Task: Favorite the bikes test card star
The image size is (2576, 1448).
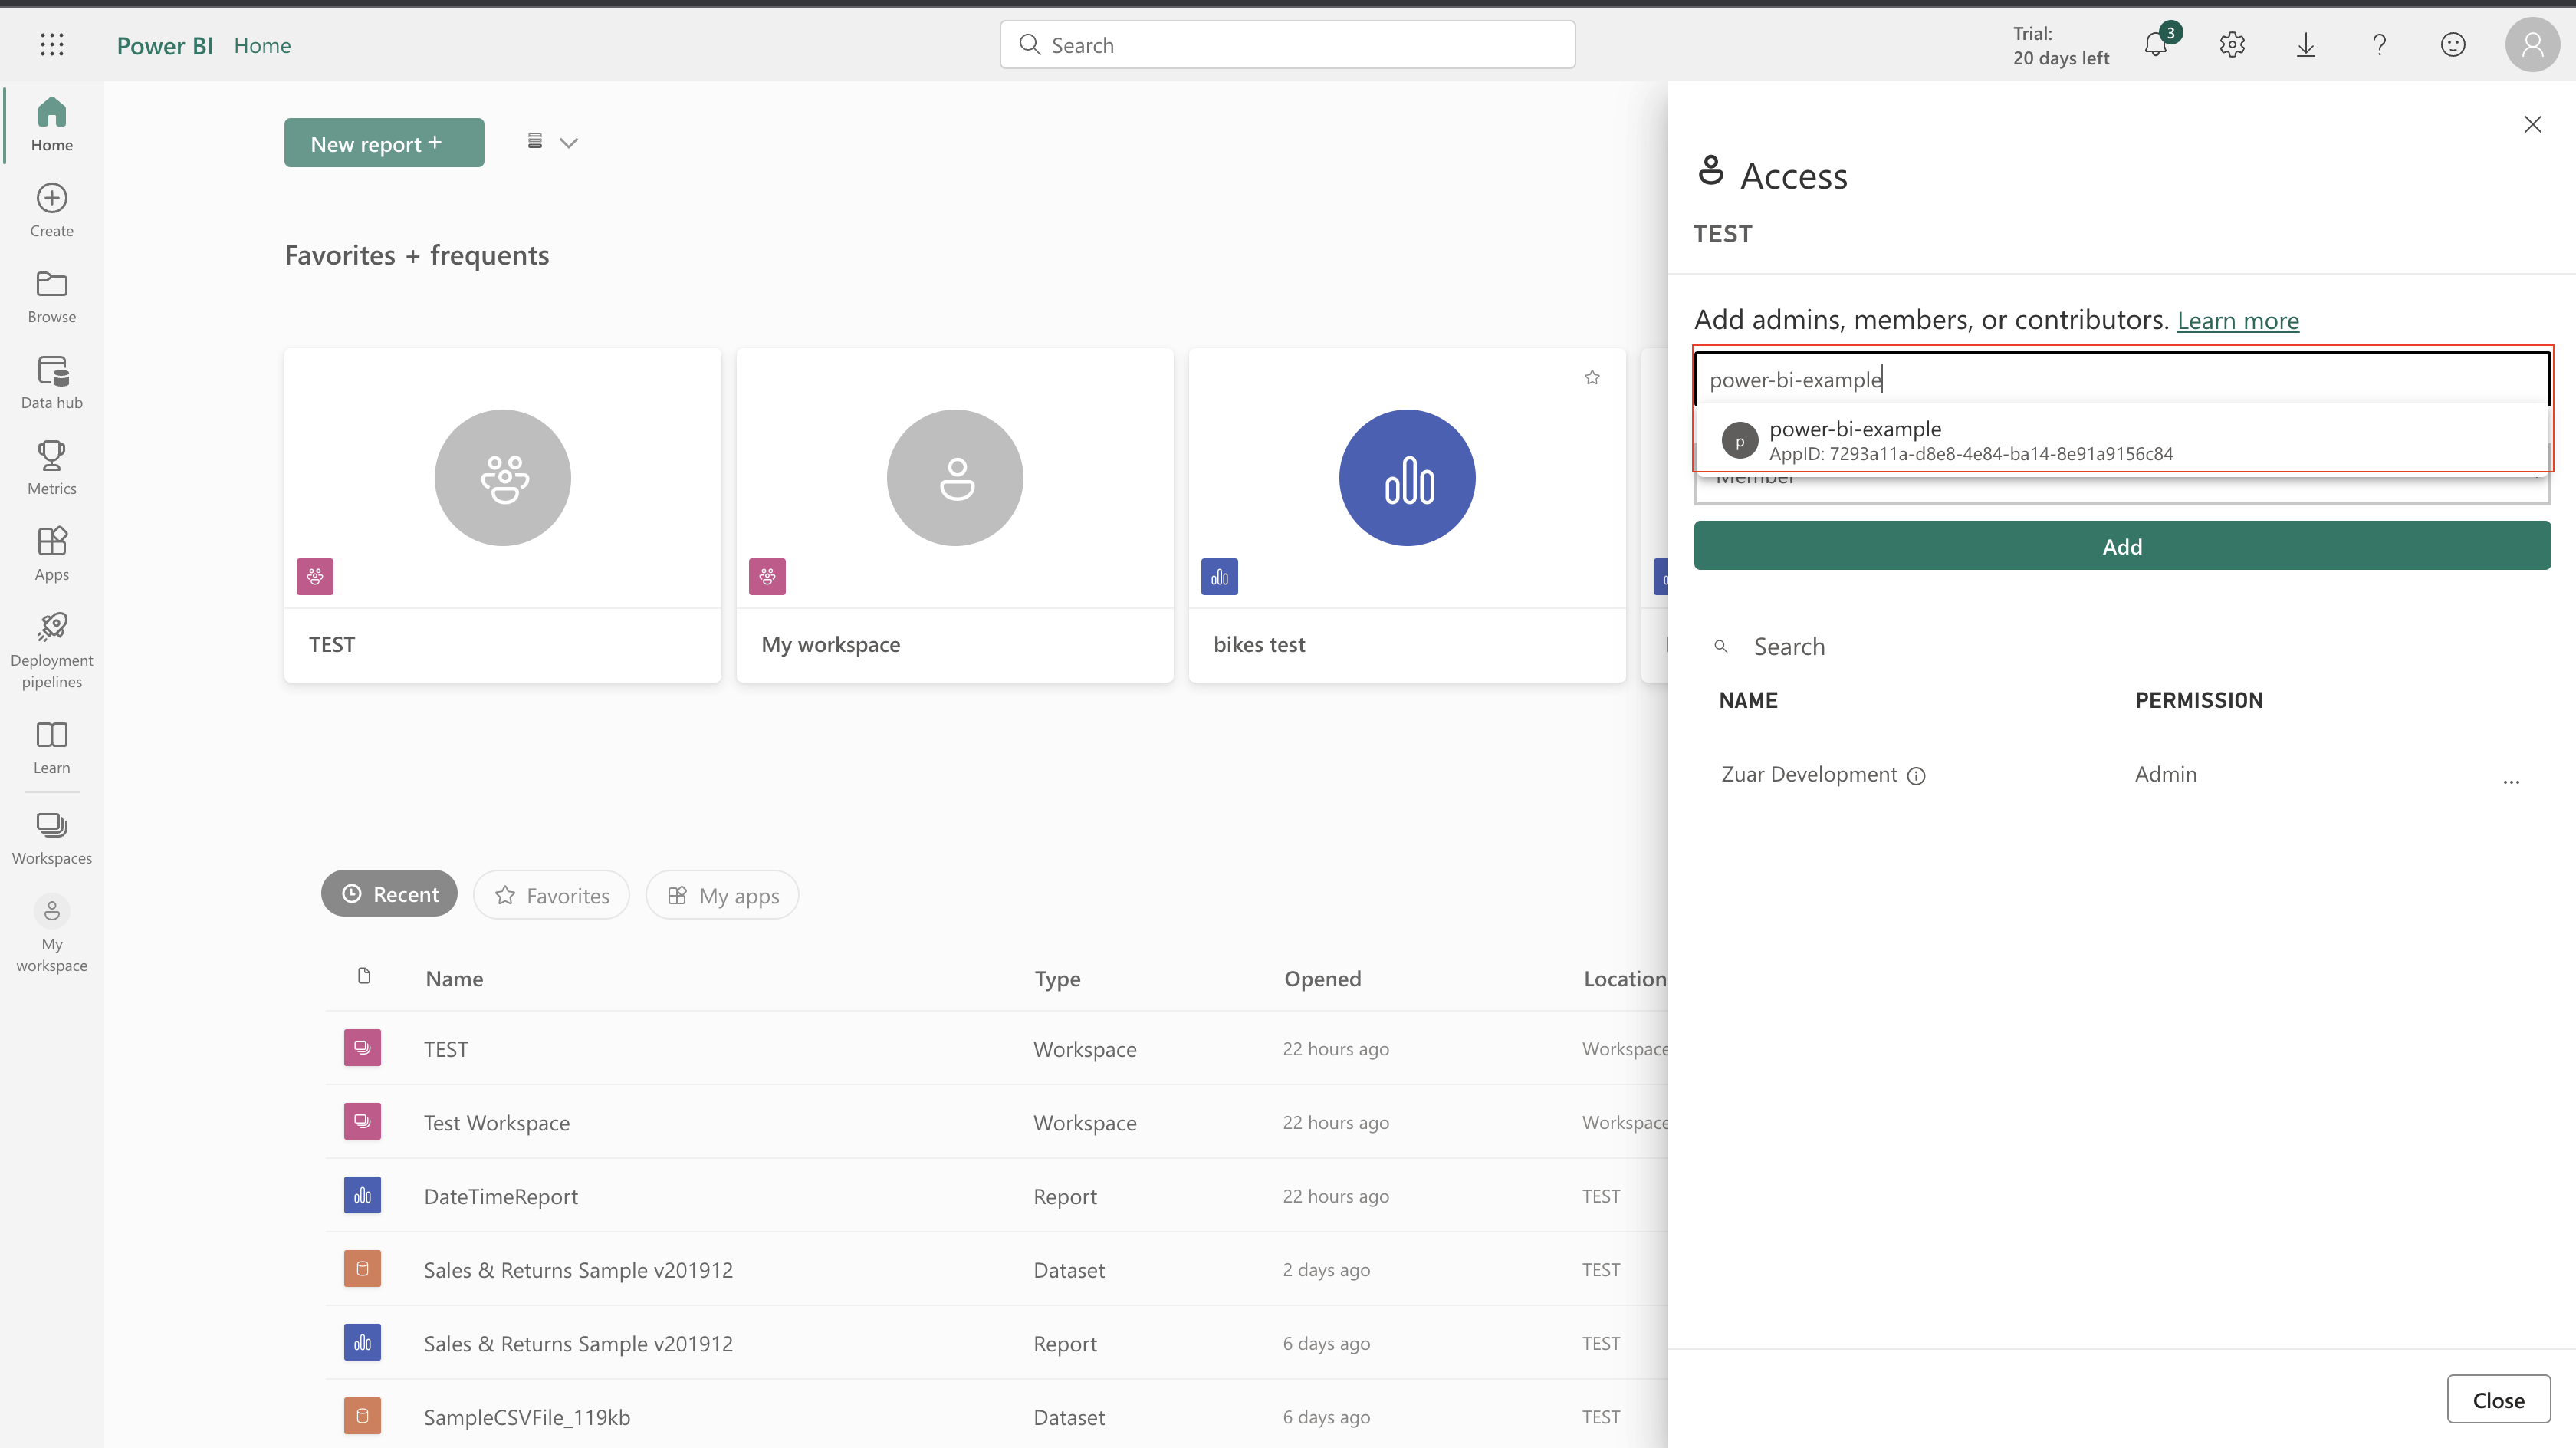Action: point(1592,377)
